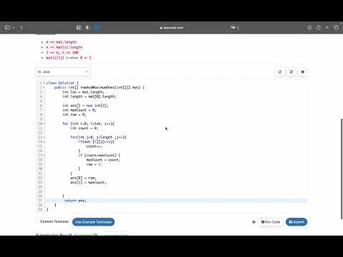343x257 pixels.
Task: Click the 'class Solution {' line
Action: point(62,83)
